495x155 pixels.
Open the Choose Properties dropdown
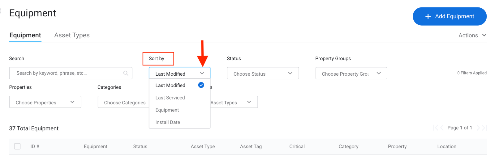(45, 102)
